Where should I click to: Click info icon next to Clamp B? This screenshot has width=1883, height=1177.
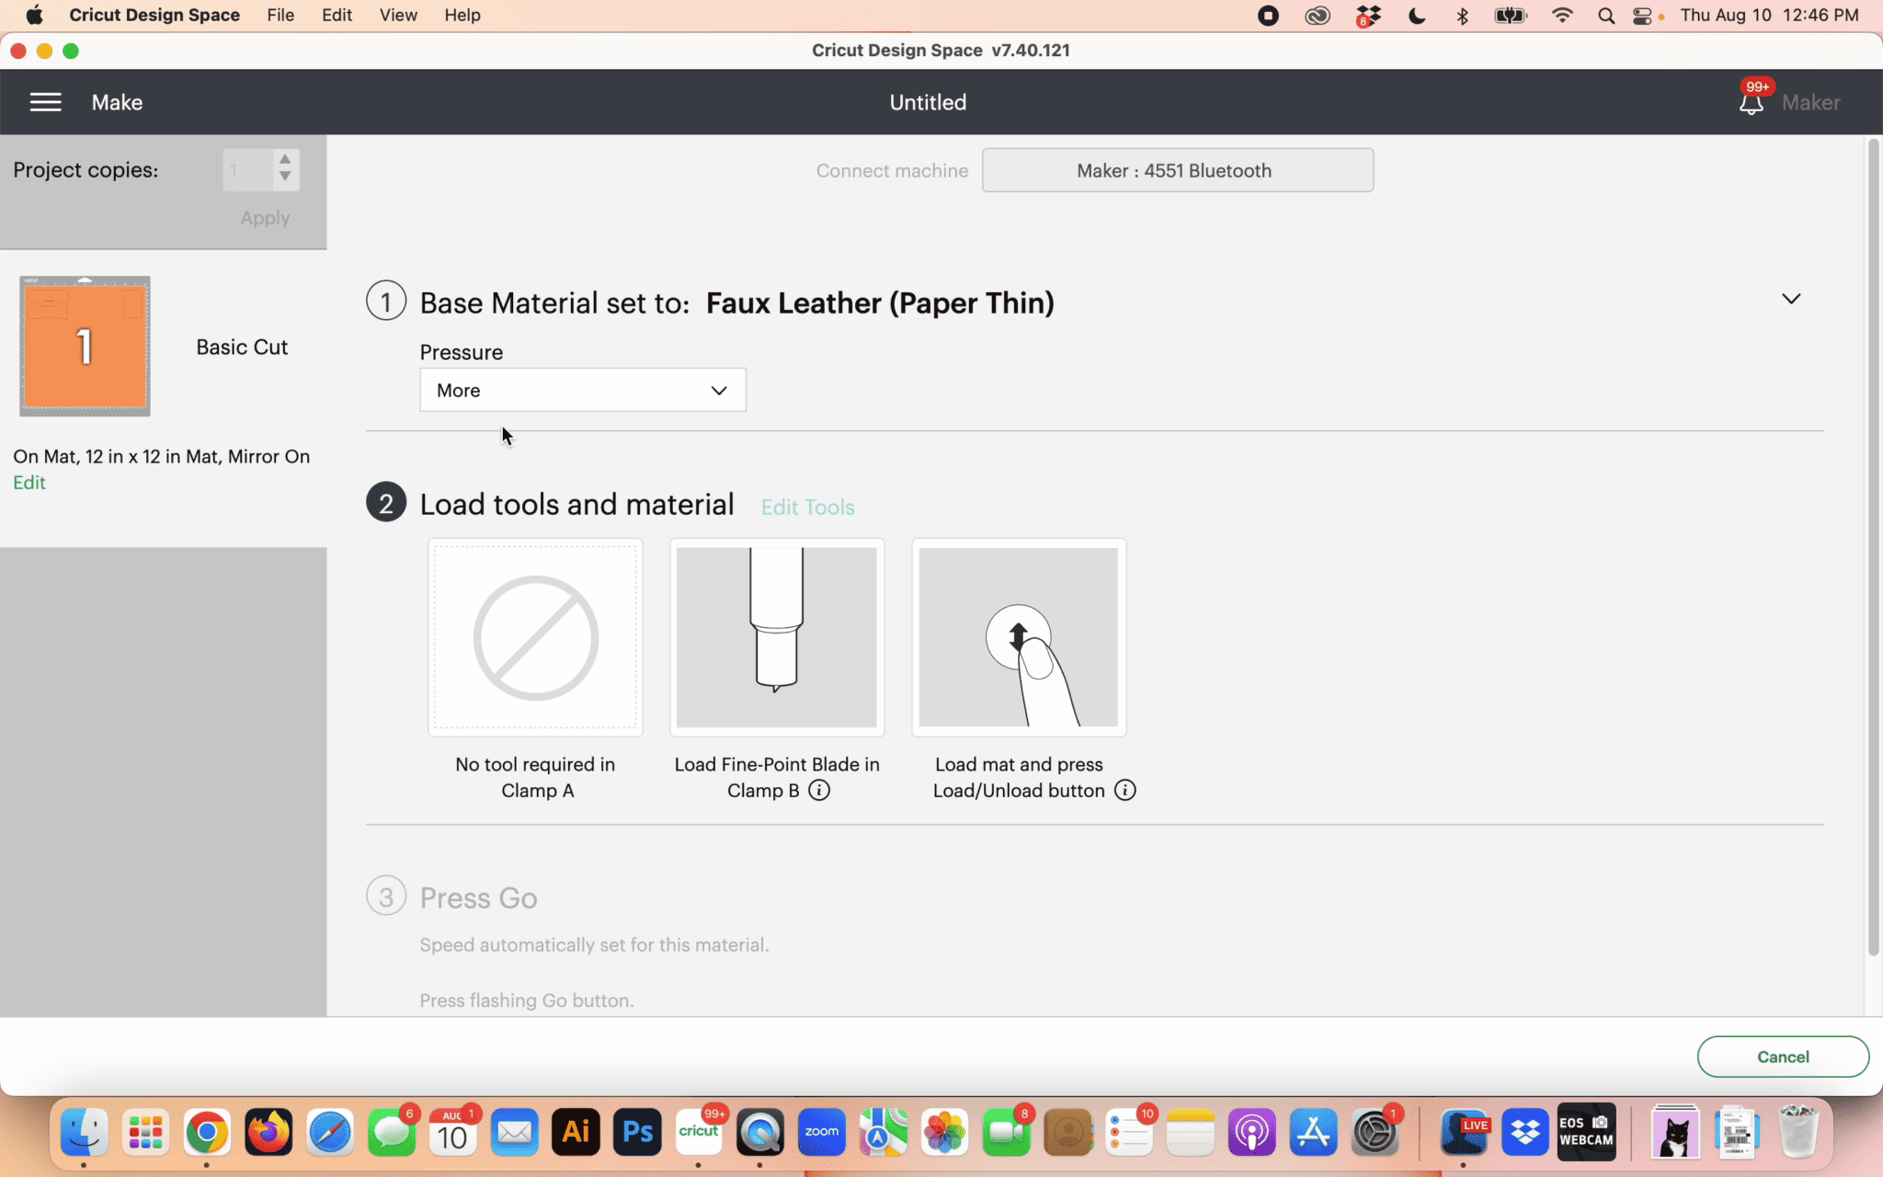point(819,791)
